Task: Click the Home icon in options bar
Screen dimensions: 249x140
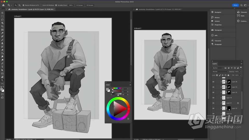Action: tap(3, 5)
